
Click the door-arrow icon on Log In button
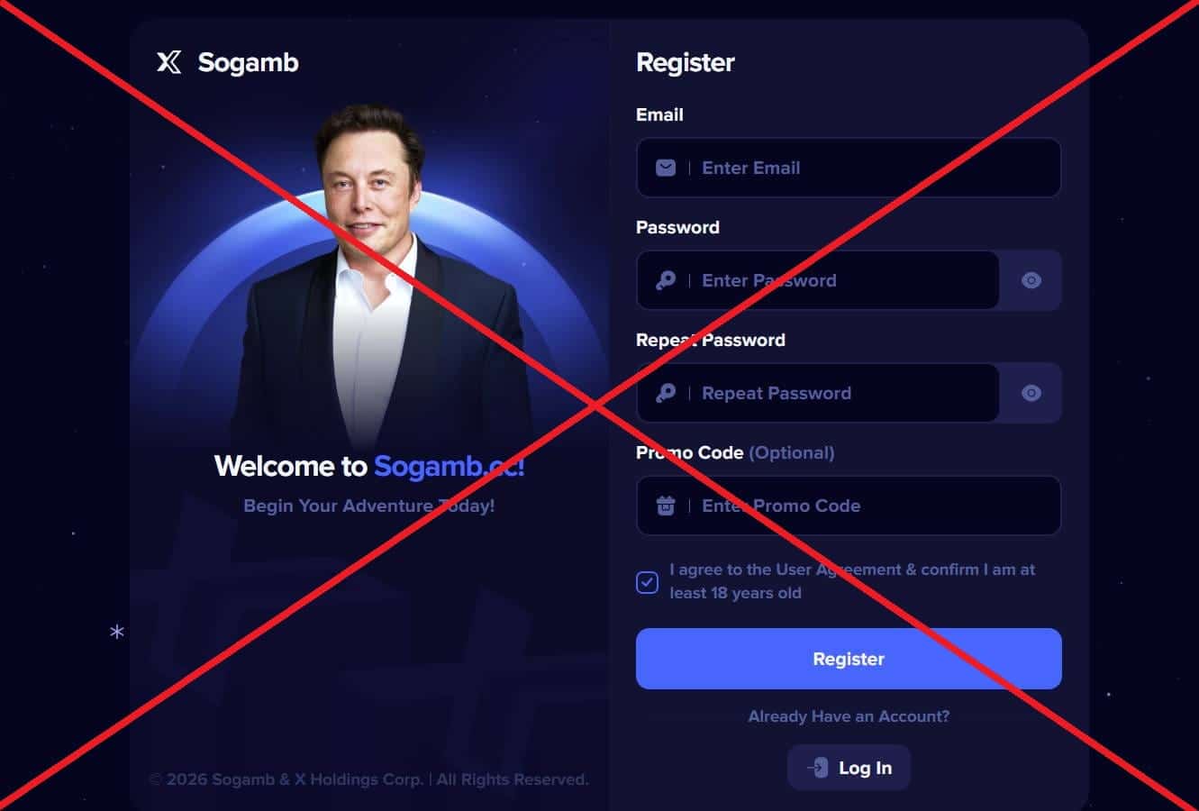click(x=818, y=768)
